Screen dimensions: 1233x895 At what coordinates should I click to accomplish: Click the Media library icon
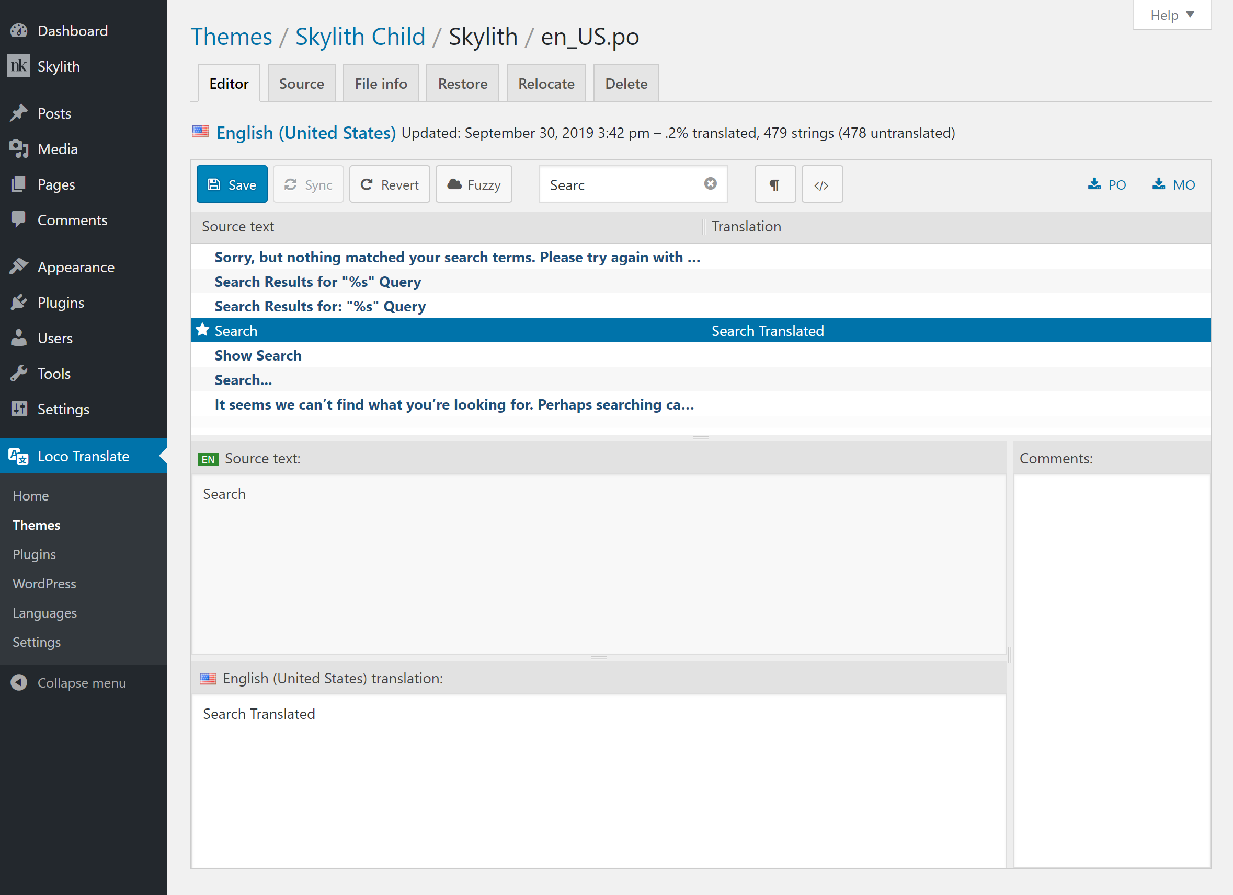point(19,149)
